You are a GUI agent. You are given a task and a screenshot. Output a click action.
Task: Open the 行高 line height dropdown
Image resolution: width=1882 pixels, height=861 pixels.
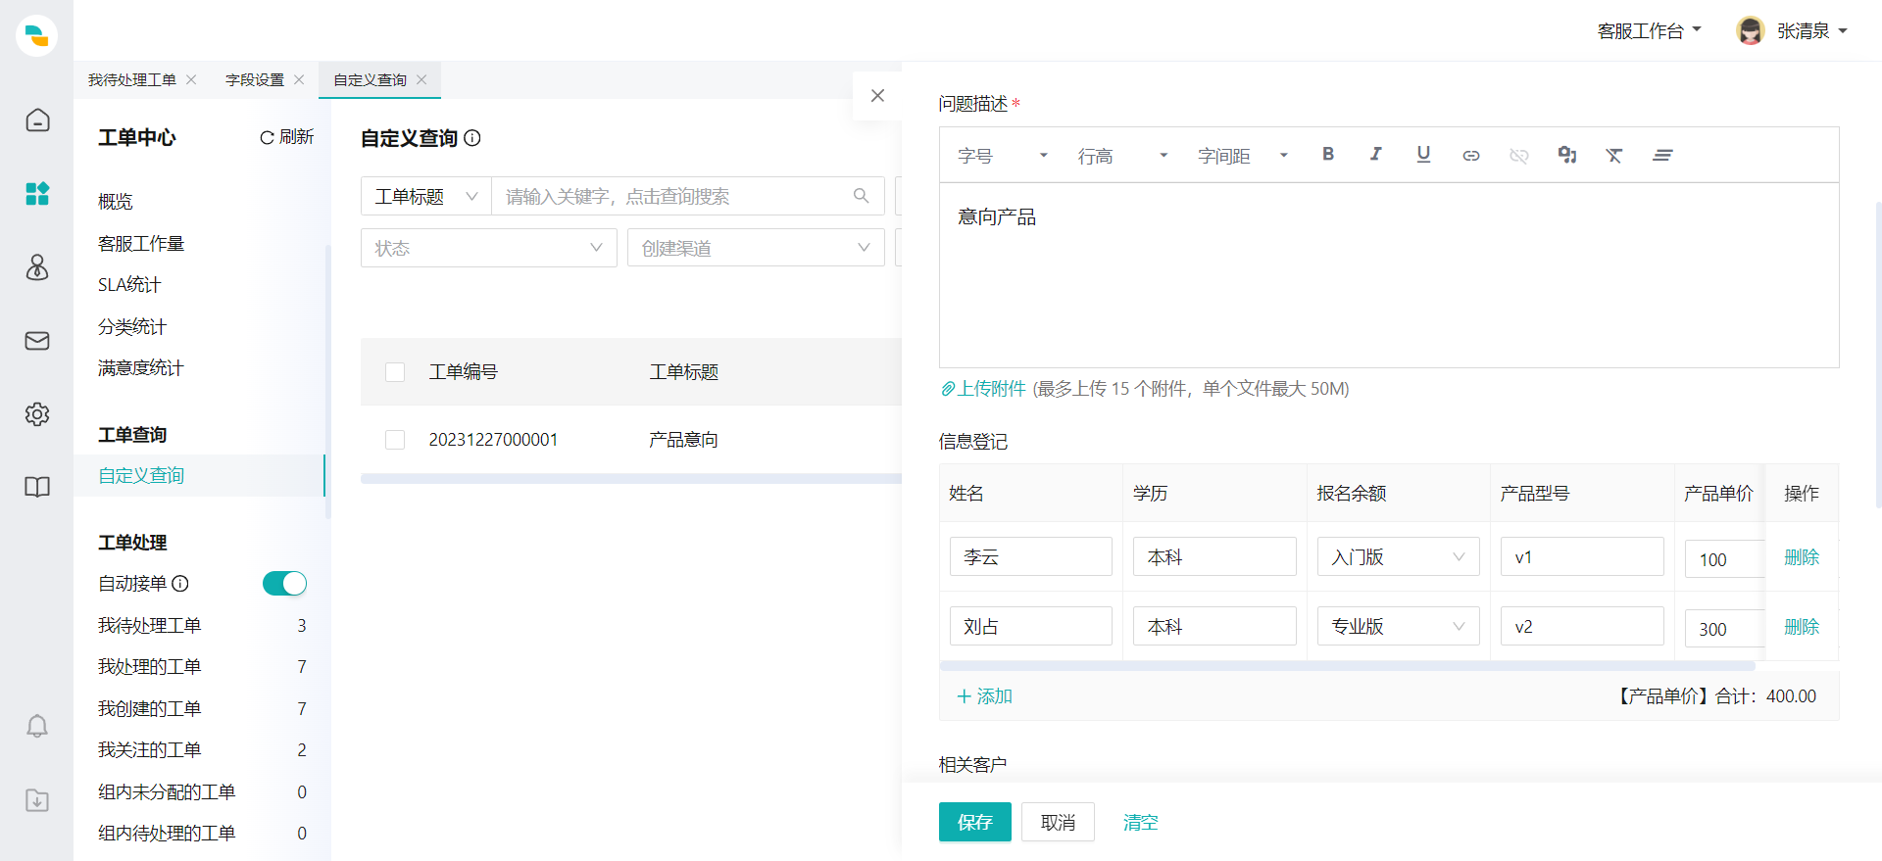tap(1122, 155)
